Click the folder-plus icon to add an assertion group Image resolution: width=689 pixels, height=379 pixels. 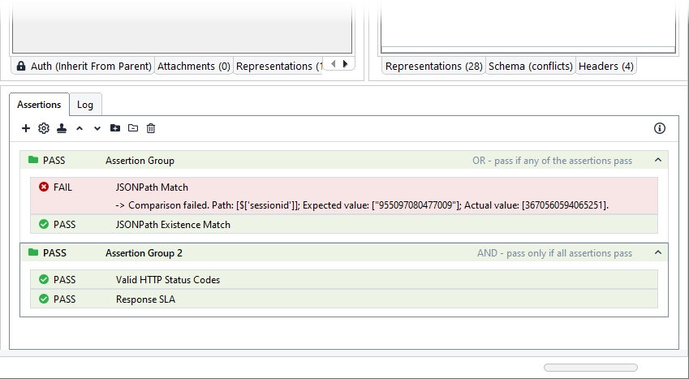pyautogui.click(x=115, y=128)
